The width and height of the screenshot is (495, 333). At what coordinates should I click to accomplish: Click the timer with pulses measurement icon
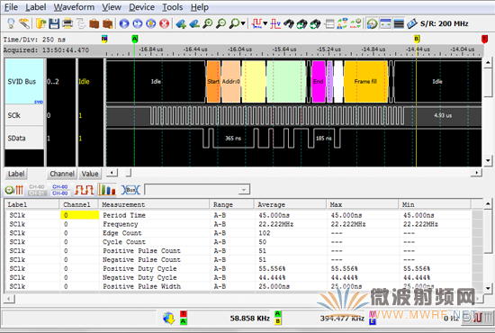tap(14, 190)
